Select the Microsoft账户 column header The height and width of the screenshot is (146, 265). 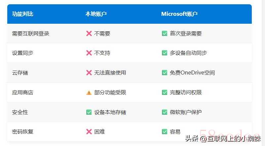click(179, 14)
